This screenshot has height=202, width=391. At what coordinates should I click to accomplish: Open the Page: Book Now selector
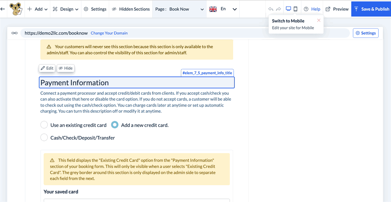tap(179, 9)
